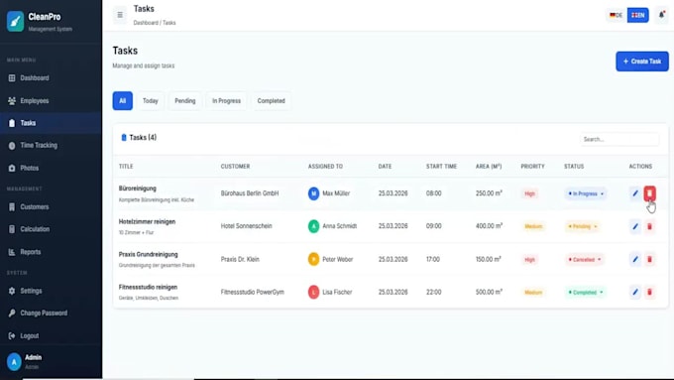Click the PRIORITY column header
This screenshot has height=380, width=674.
[x=532, y=167]
